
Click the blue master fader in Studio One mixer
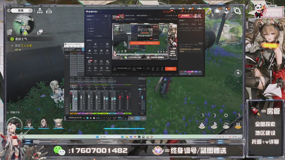click(142, 97)
